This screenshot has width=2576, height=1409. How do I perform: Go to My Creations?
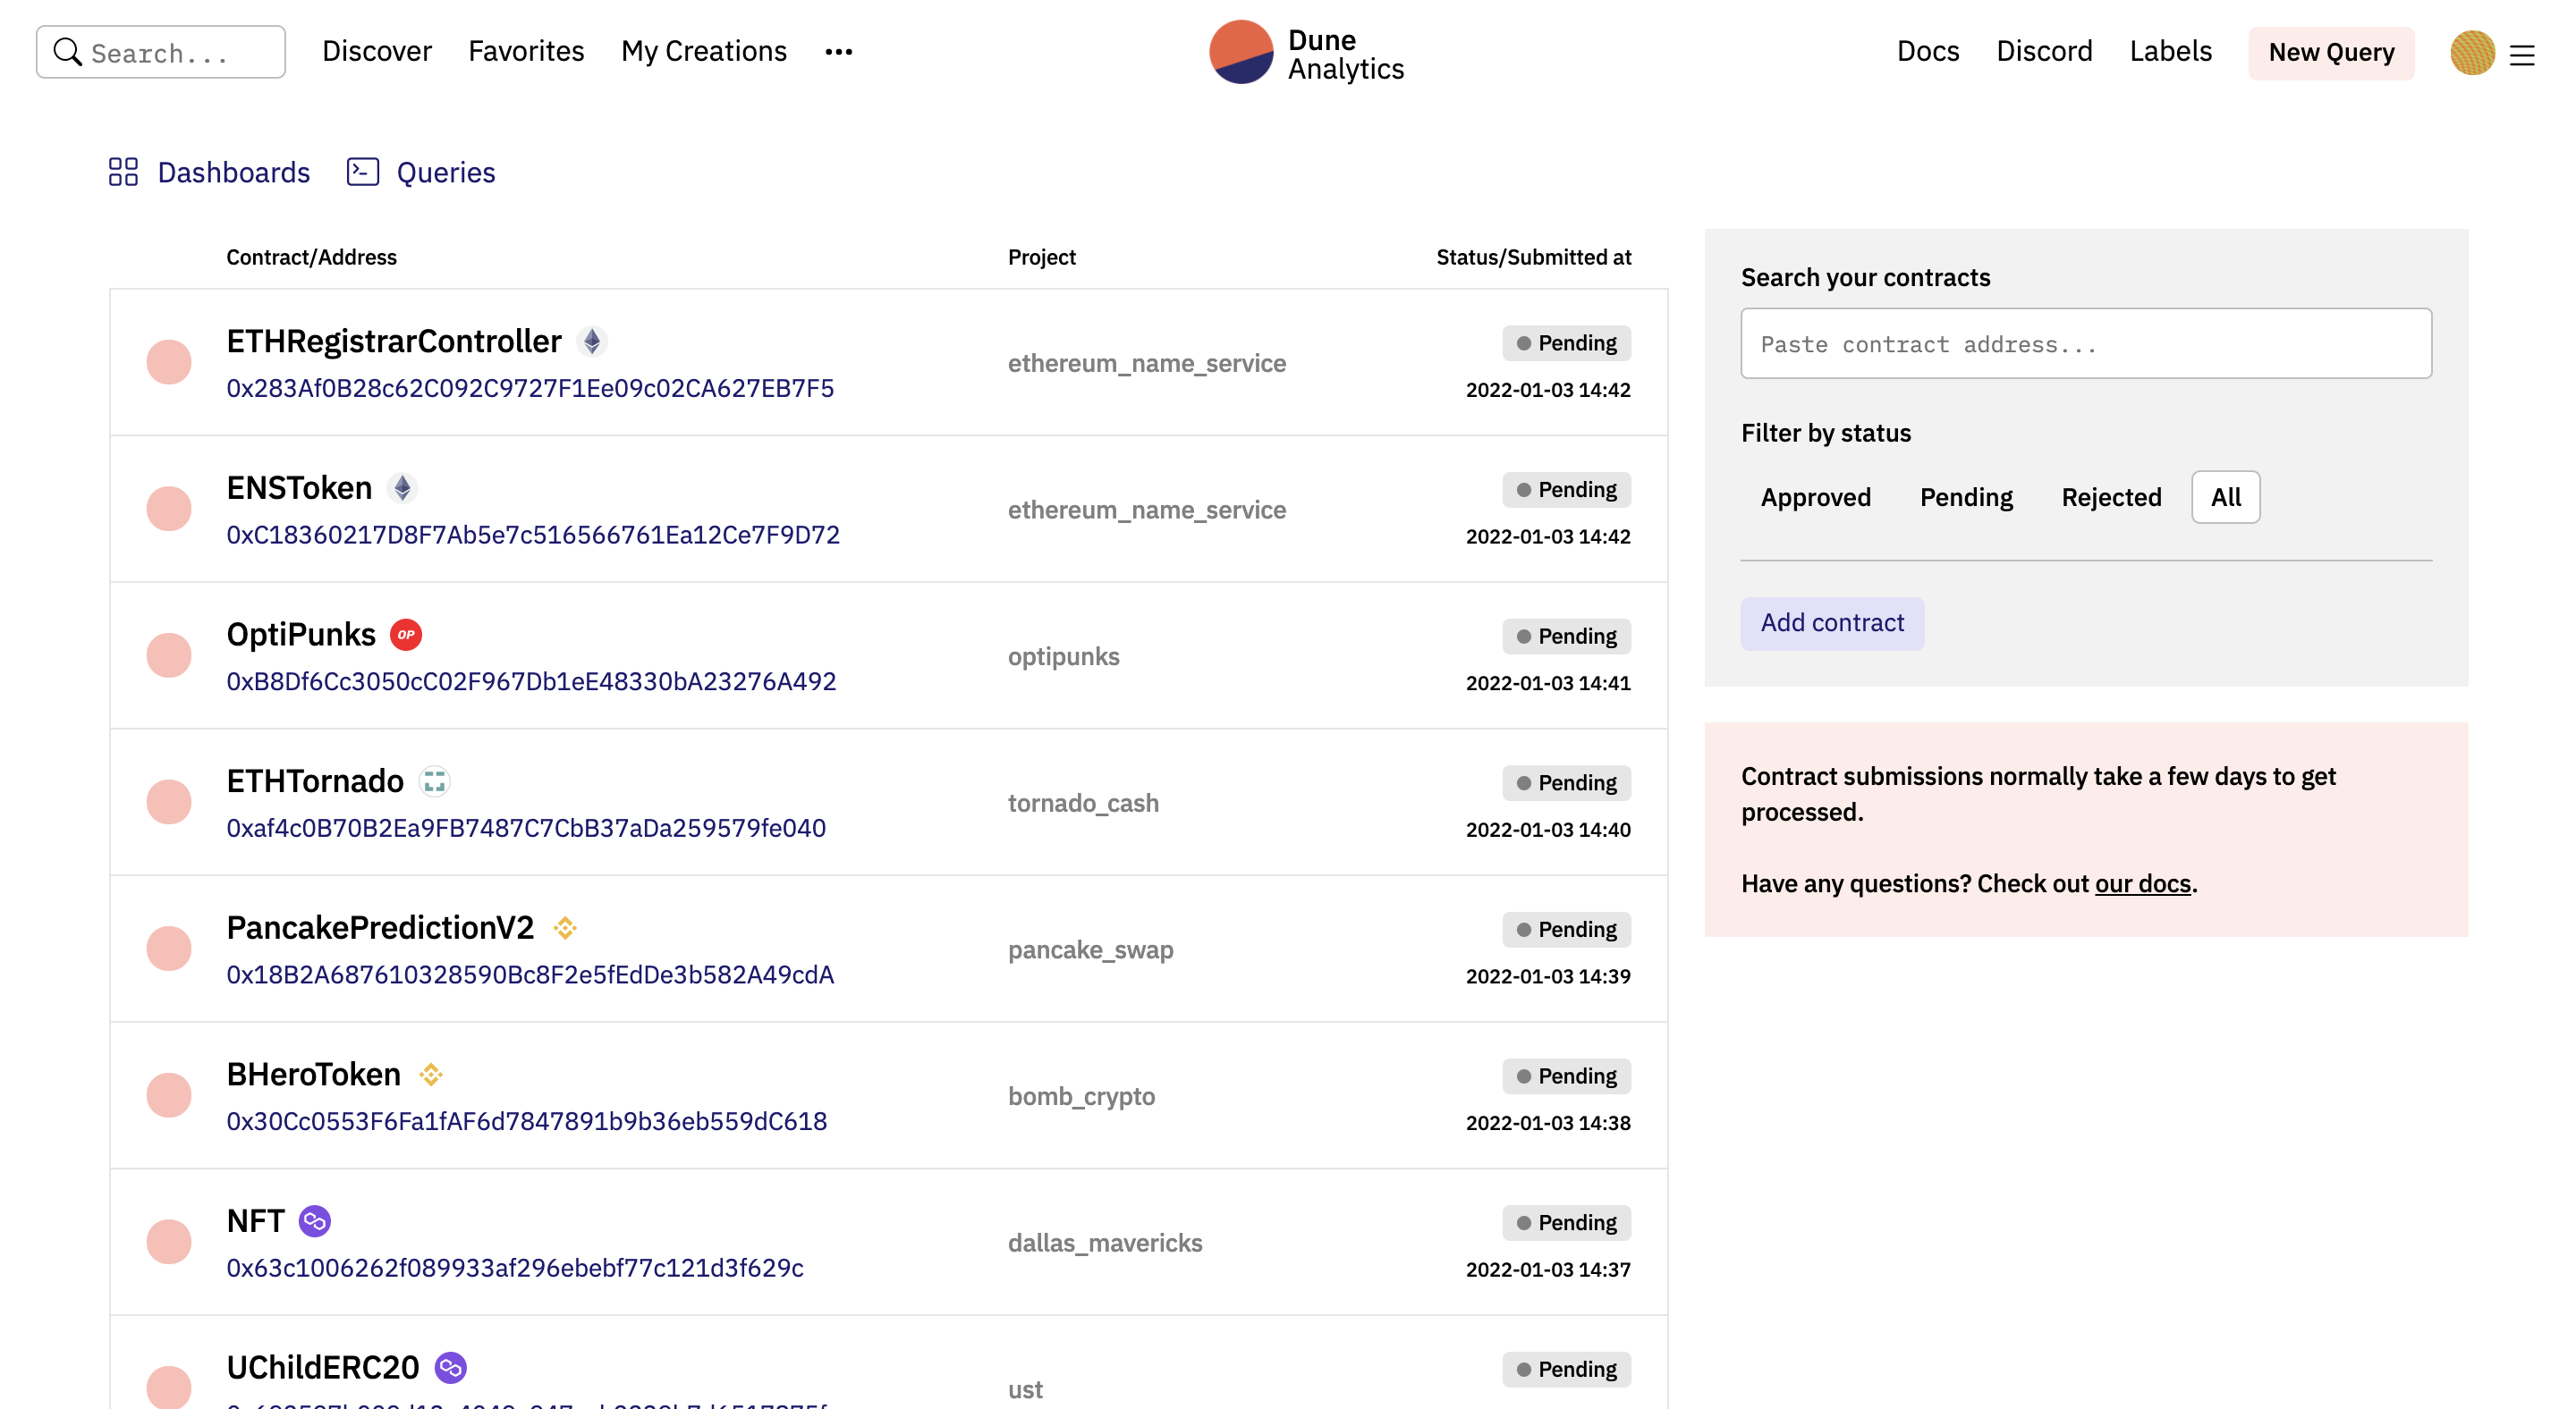click(704, 51)
